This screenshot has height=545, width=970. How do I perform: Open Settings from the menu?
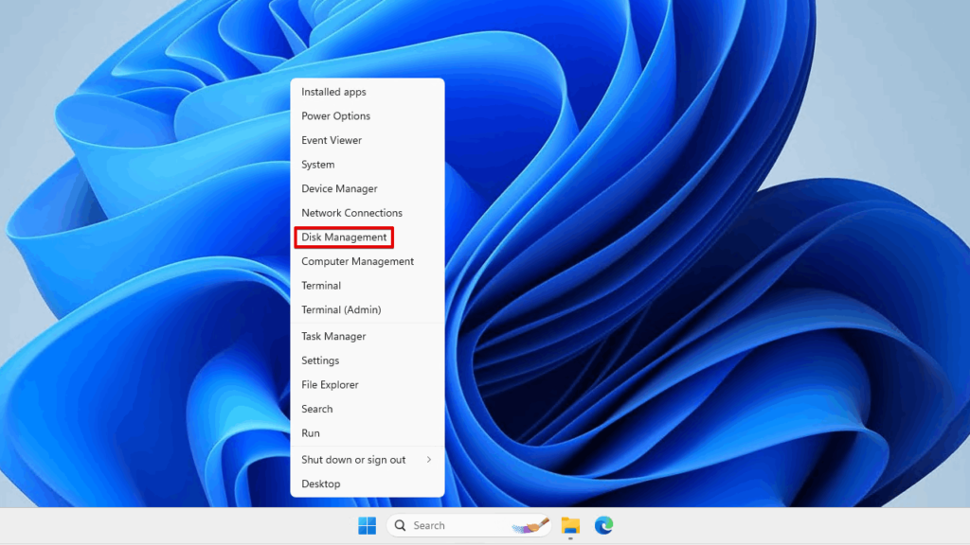pos(368,360)
